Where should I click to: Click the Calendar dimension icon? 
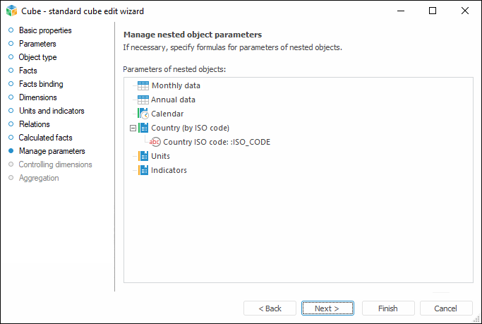pyautogui.click(x=143, y=114)
